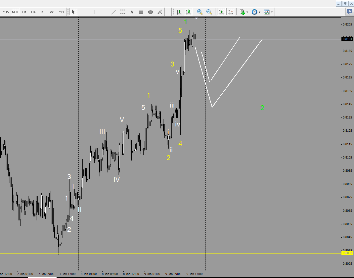
Task: Zoom in on the chart
Action: point(199,12)
